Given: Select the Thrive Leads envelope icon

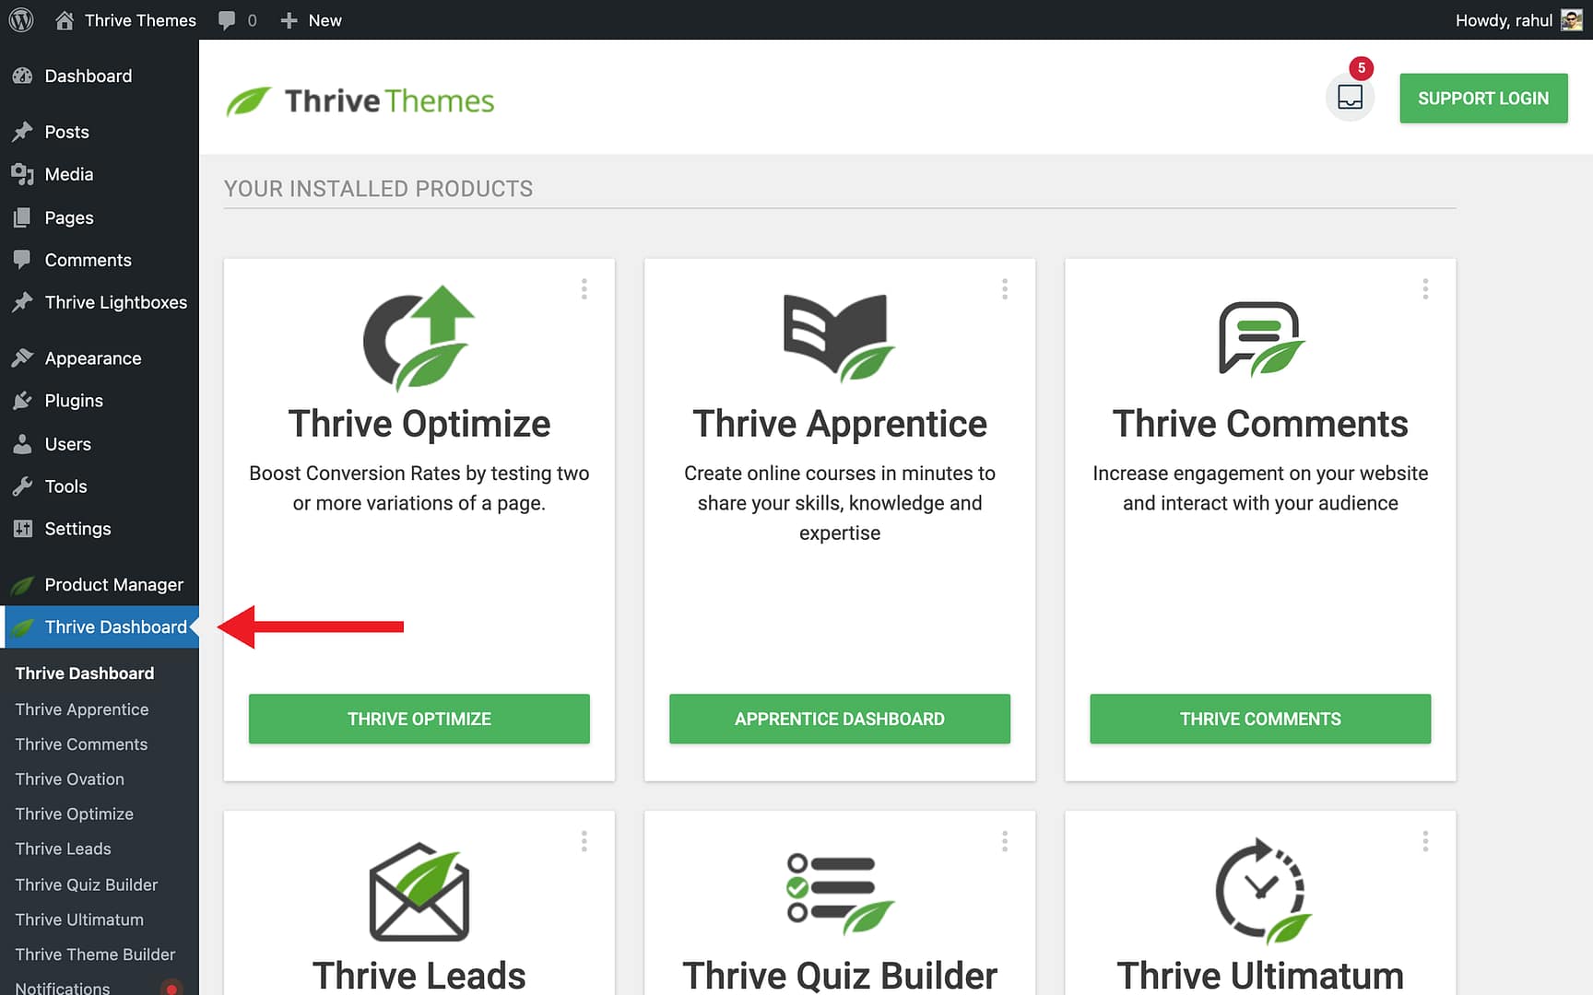Looking at the screenshot, I should [419, 889].
